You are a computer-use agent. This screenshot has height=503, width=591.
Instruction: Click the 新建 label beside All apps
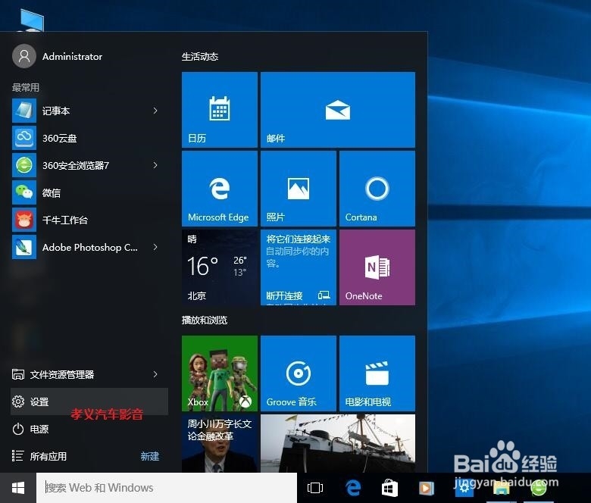150,456
